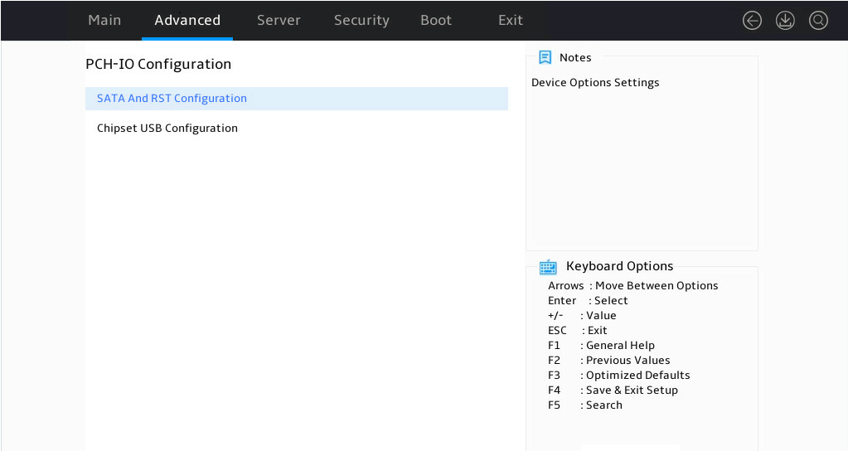Open SATA And RST Configuration
Viewport: 848px width, 451px height.
coord(297,99)
